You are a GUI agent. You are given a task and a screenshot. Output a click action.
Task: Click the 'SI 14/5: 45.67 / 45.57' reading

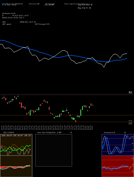(x=21, y=16)
